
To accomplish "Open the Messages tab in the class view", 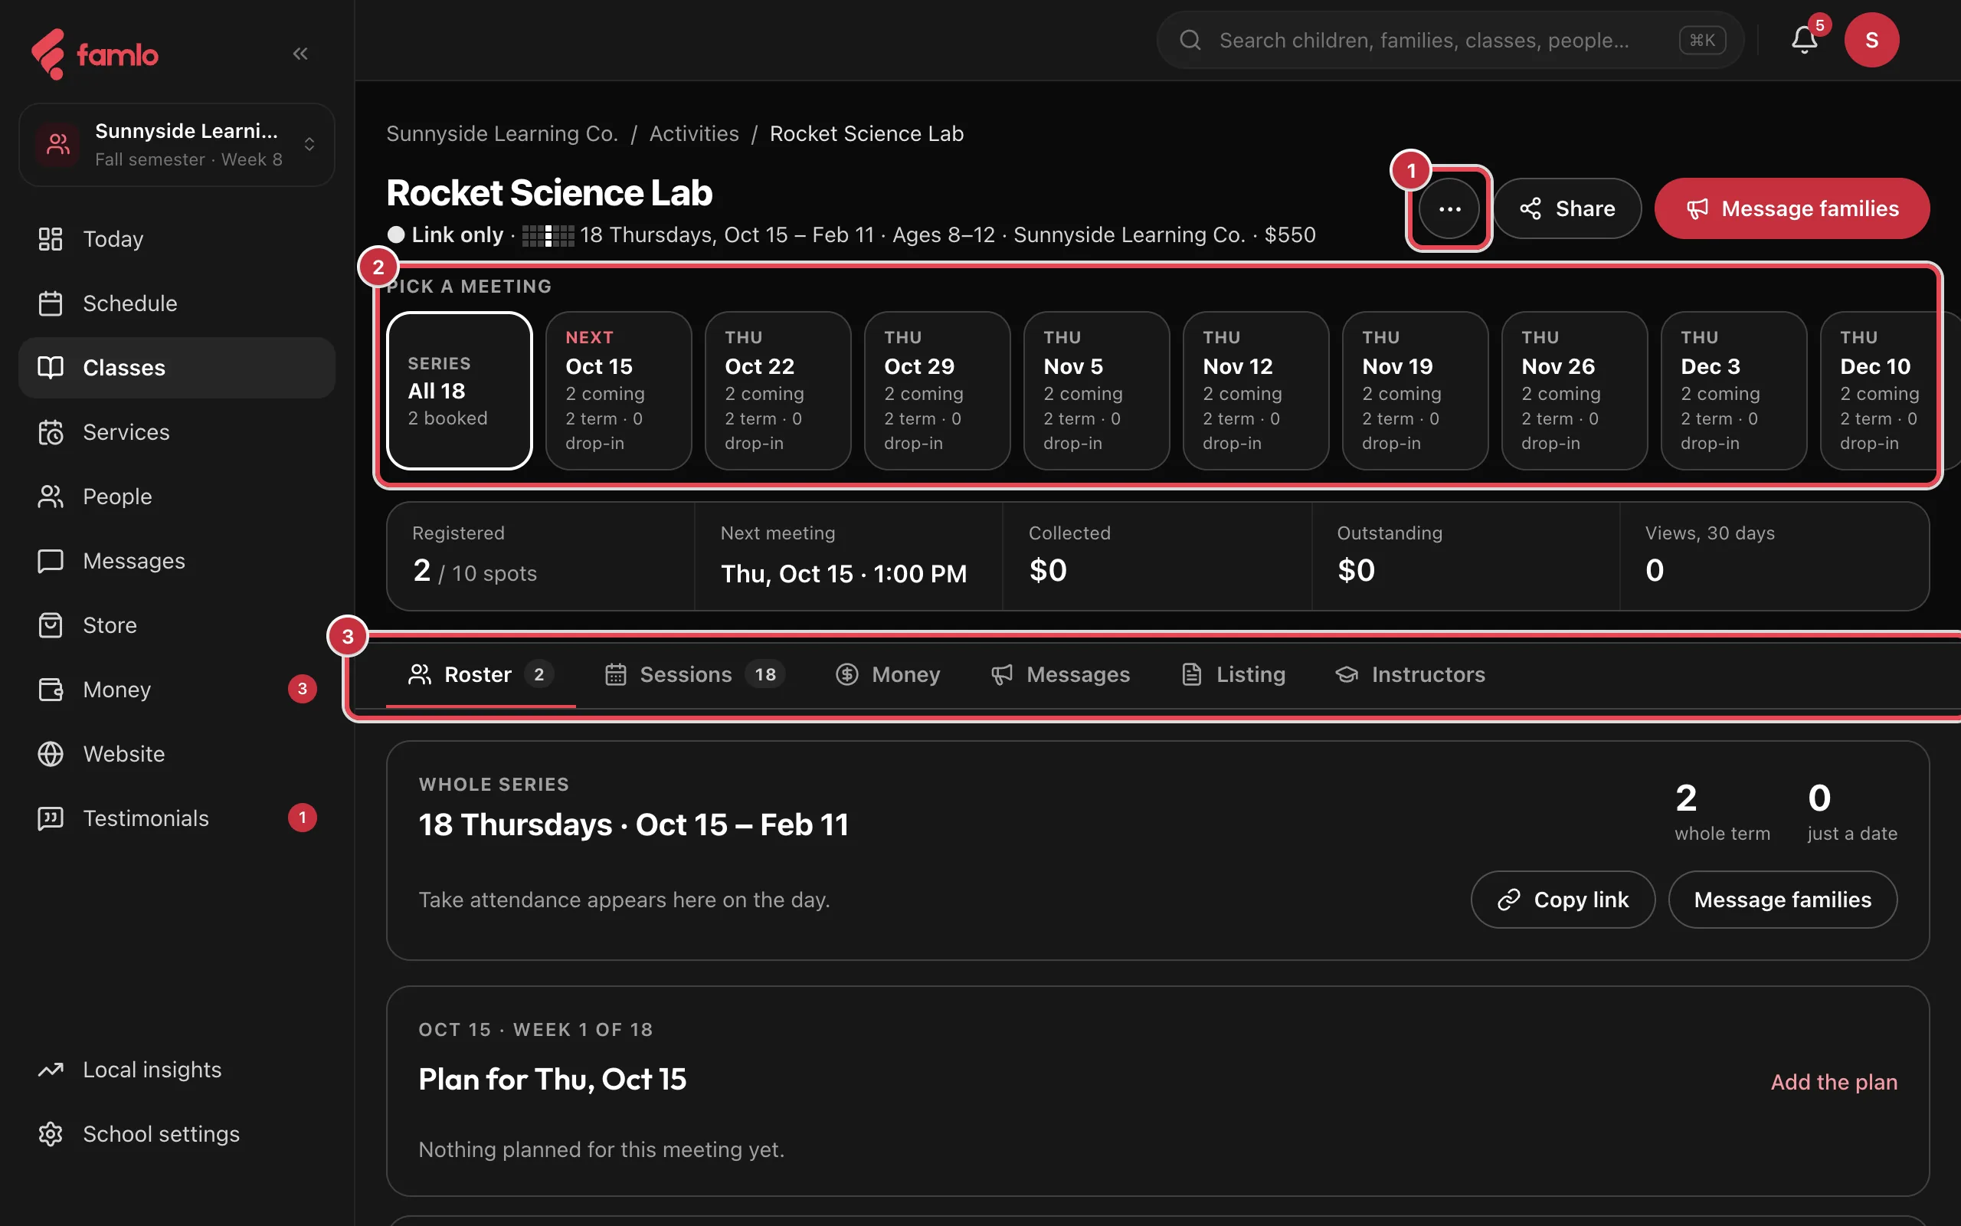I will click(1061, 674).
